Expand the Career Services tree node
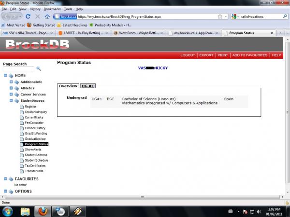 tap(11, 95)
